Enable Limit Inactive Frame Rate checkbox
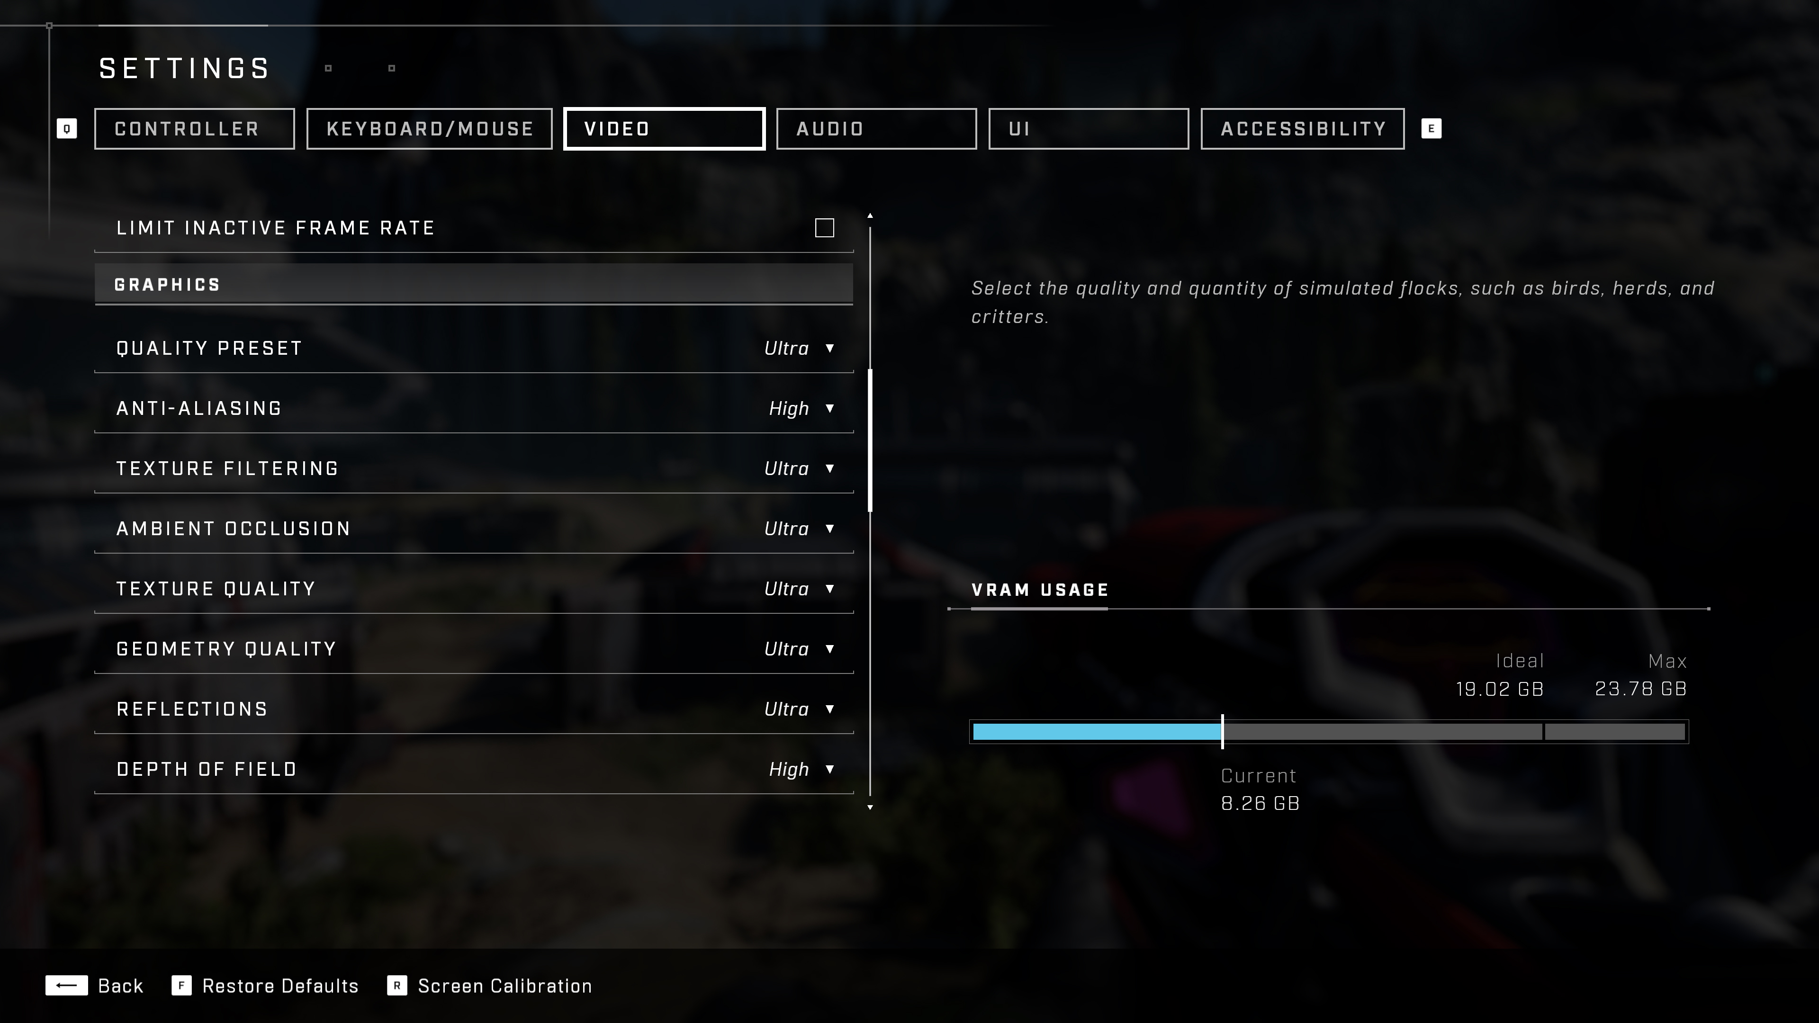This screenshot has height=1023, width=1819. point(825,227)
